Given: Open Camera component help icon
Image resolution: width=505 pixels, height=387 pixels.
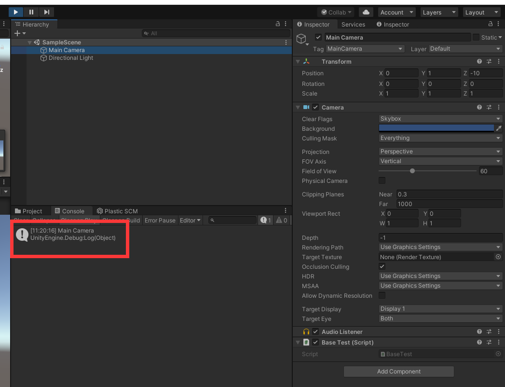Looking at the screenshot, I should 479,107.
